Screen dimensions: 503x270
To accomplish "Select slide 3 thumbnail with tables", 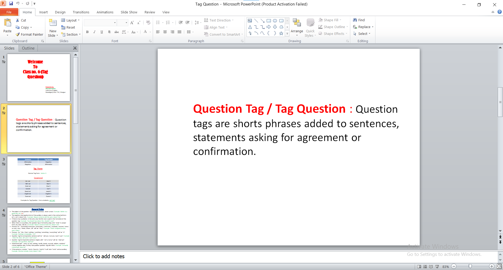I will click(39, 180).
